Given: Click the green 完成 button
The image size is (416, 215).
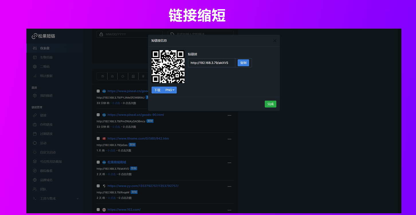Looking at the screenshot, I should pyautogui.click(x=270, y=104).
